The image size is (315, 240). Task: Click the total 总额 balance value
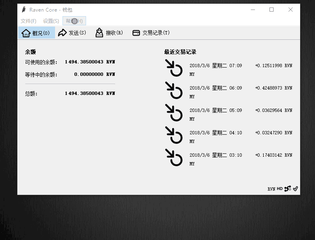(90, 93)
